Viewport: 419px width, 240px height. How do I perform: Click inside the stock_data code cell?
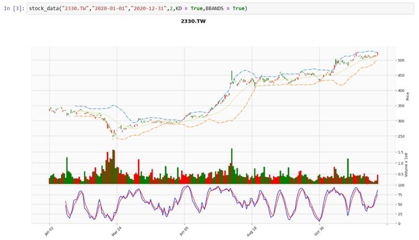coord(317,9)
